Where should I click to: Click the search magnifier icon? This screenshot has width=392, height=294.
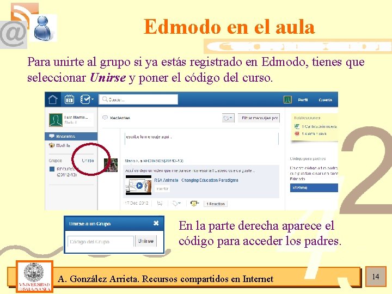(105, 100)
